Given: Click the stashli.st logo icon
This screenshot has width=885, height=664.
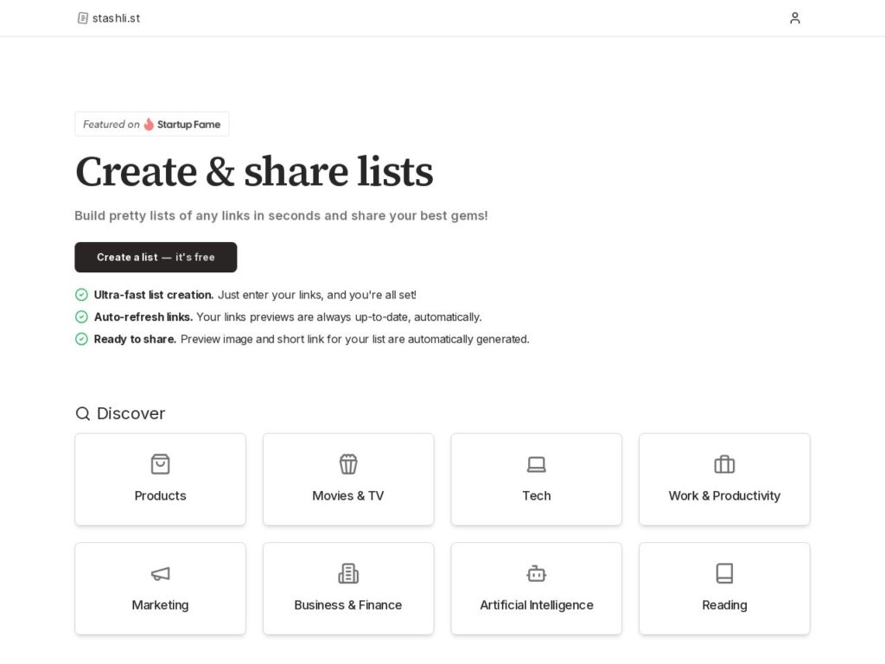Looking at the screenshot, I should 82,18.
